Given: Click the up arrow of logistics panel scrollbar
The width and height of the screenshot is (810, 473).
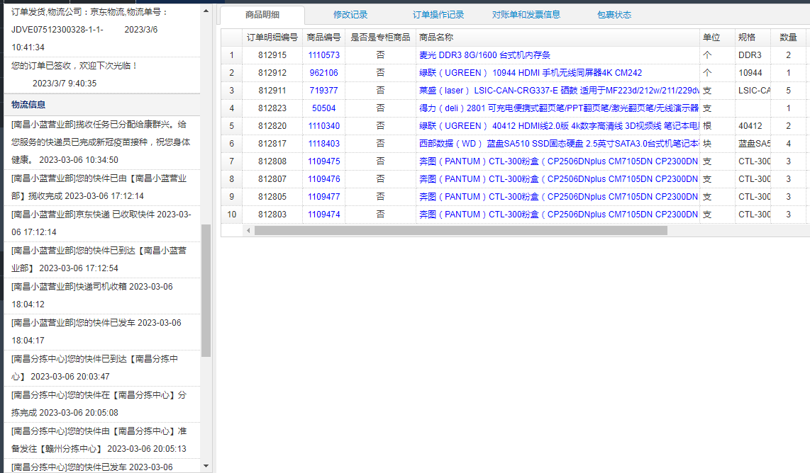Looking at the screenshot, I should click(x=206, y=11).
